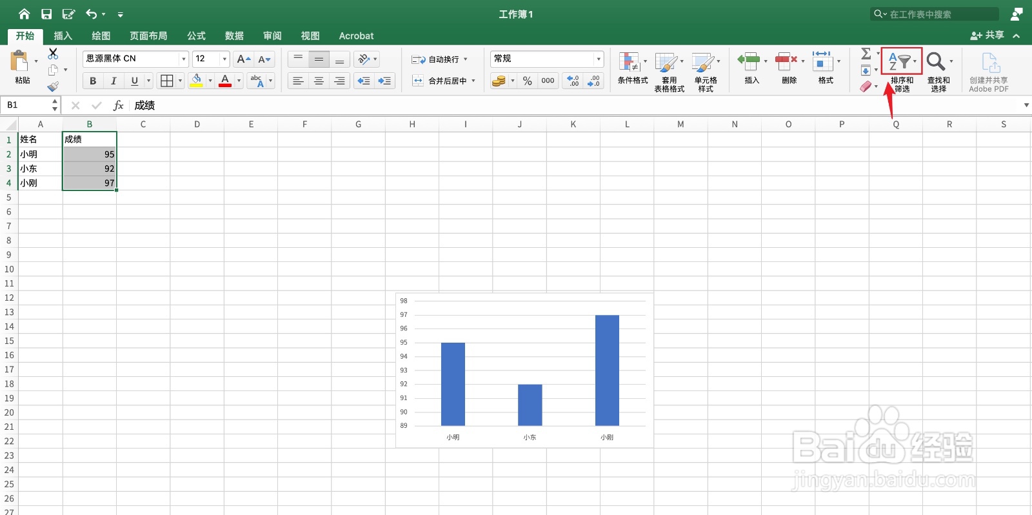The image size is (1032, 515).
Task: Click the increase indent icon
Action: tap(384, 81)
